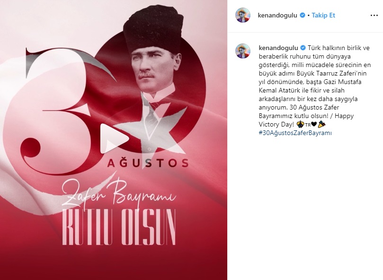Open the three-dot more options menu
383x280 pixels.
click(374, 16)
